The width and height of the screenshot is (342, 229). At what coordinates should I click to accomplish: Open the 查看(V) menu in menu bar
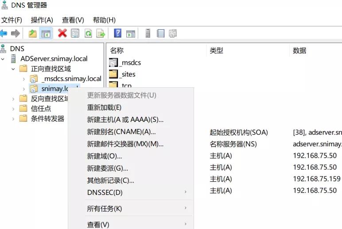[73, 20]
